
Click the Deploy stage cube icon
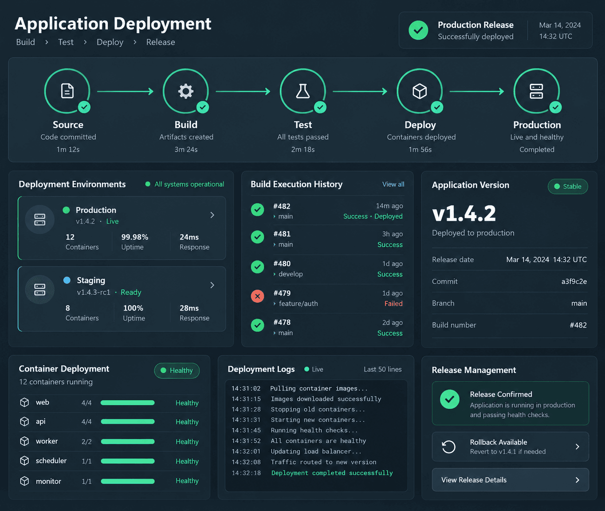coord(420,91)
